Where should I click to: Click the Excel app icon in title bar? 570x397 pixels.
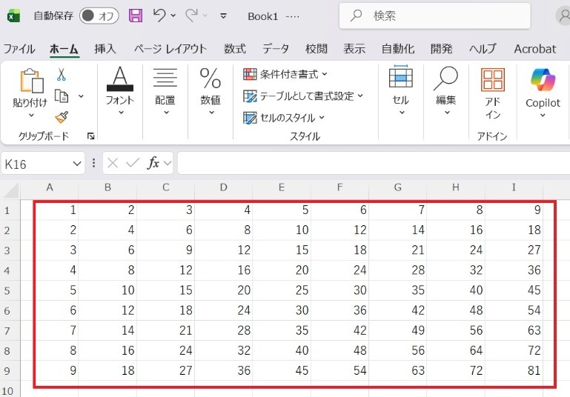point(14,16)
